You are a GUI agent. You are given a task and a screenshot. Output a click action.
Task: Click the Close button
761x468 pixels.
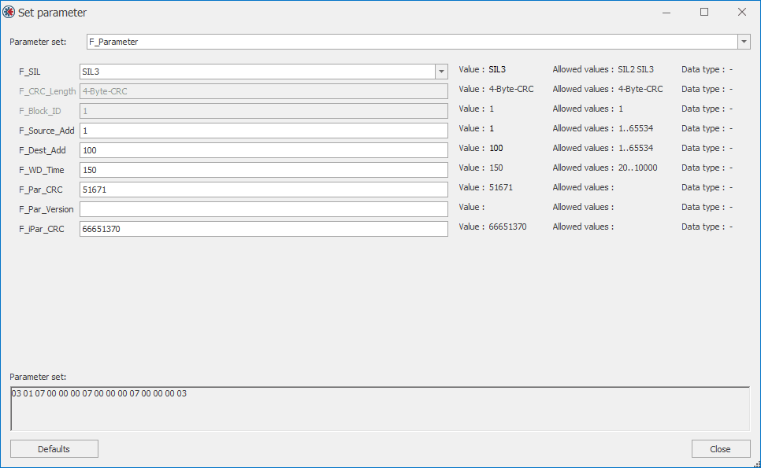click(720, 449)
